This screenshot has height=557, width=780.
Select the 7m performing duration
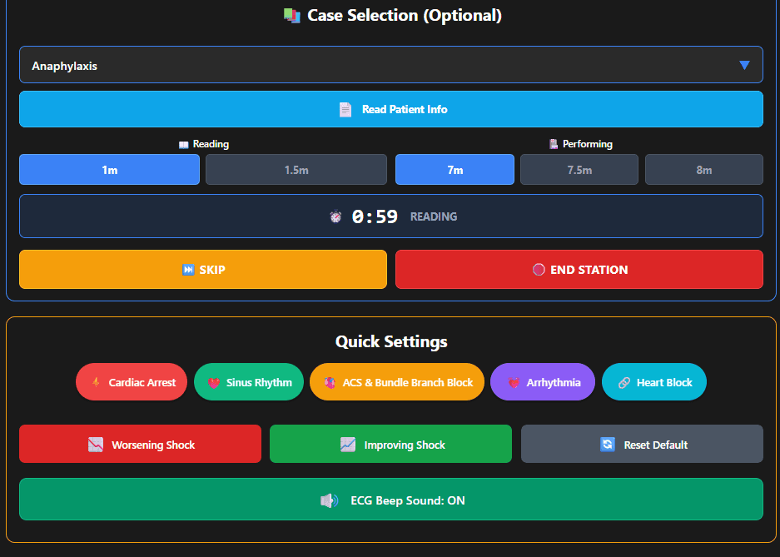click(454, 169)
